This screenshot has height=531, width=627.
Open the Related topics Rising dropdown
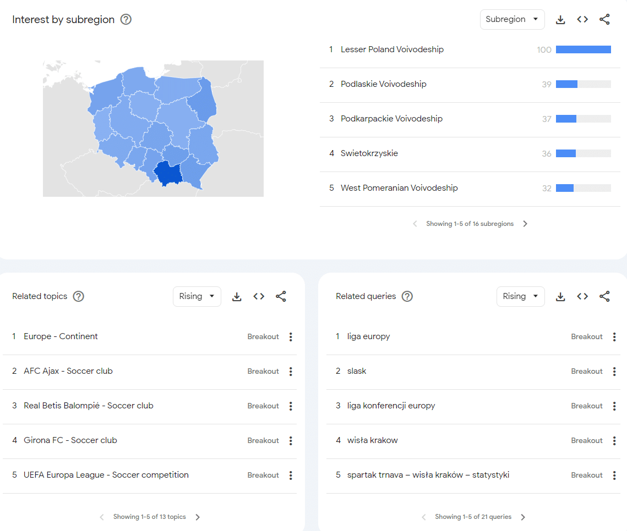[x=197, y=296]
